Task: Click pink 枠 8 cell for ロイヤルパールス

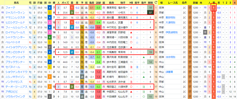Action: 50,32
